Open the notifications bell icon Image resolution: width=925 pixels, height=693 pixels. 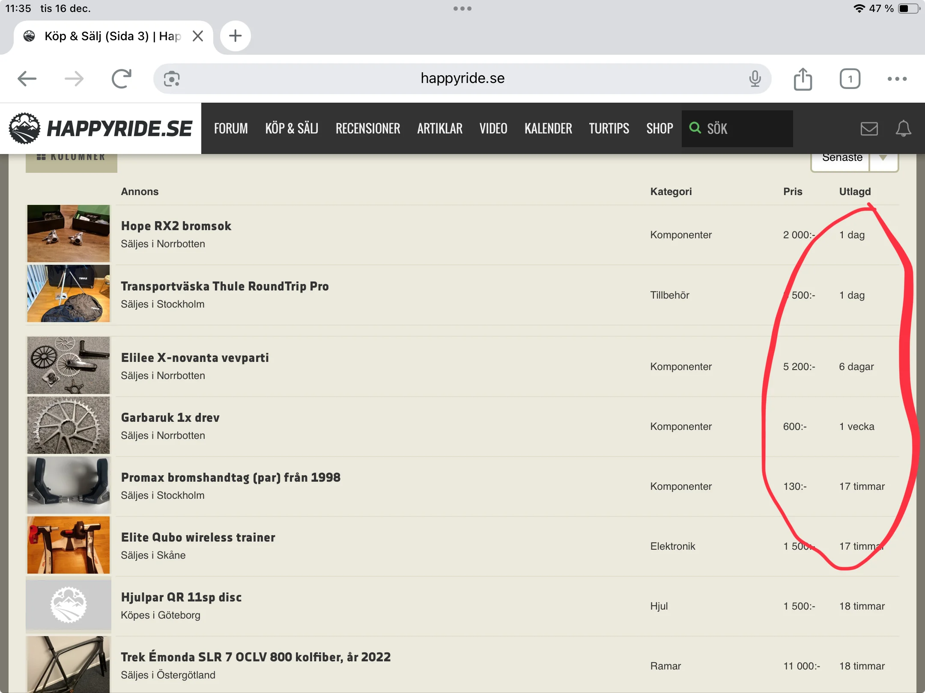[x=903, y=128]
